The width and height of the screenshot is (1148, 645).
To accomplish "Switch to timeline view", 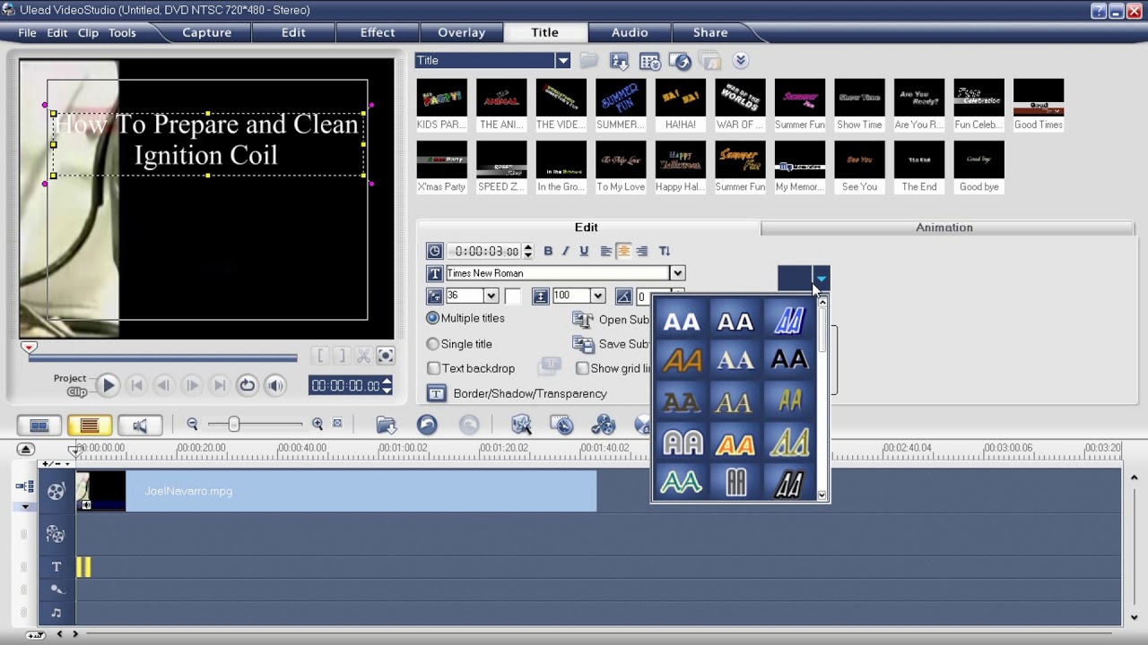I will click(x=89, y=426).
